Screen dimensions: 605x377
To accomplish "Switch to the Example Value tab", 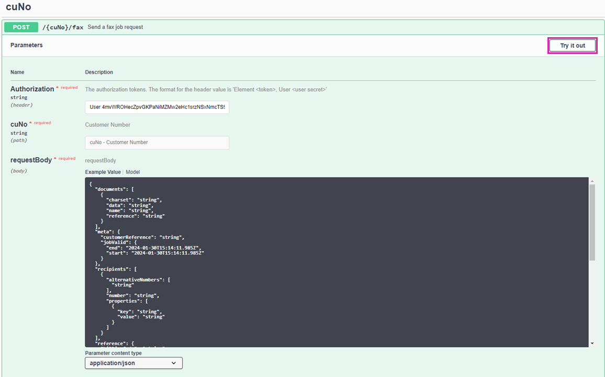I will pyautogui.click(x=103, y=172).
